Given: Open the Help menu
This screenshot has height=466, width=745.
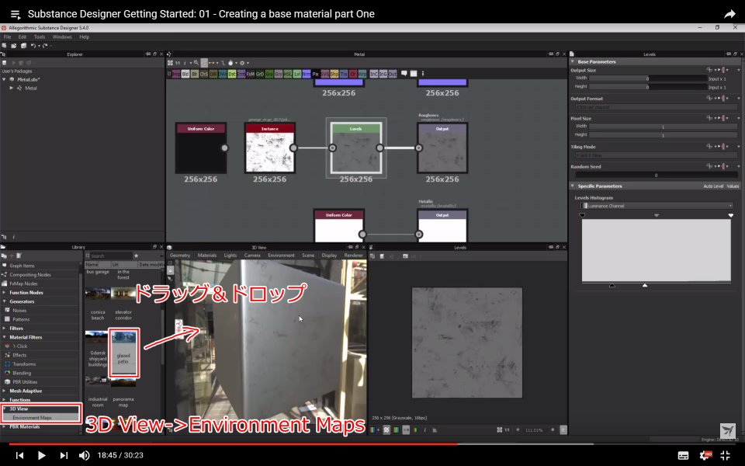Looking at the screenshot, I should [x=84, y=37].
